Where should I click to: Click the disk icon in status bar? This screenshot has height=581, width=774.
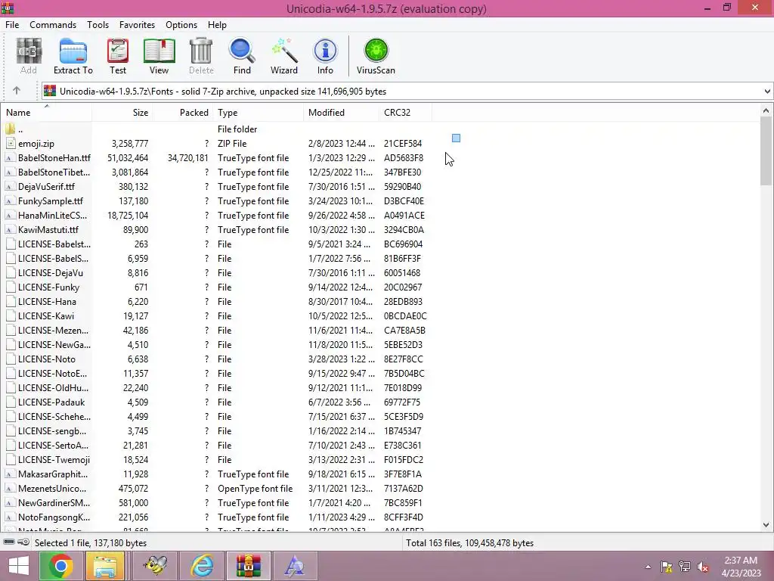pos(9,542)
